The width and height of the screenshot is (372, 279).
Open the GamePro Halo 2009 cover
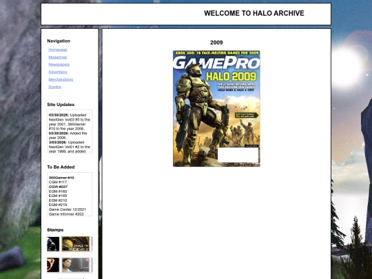coord(216,108)
